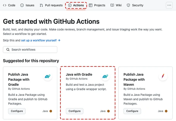The width and height of the screenshot is (176, 121).
Task: Open the three-dots overflow menu
Action: tap(169, 5)
